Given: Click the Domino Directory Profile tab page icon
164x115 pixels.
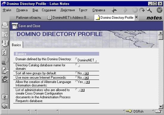Looking at the screenshot, I should pos(98,18).
